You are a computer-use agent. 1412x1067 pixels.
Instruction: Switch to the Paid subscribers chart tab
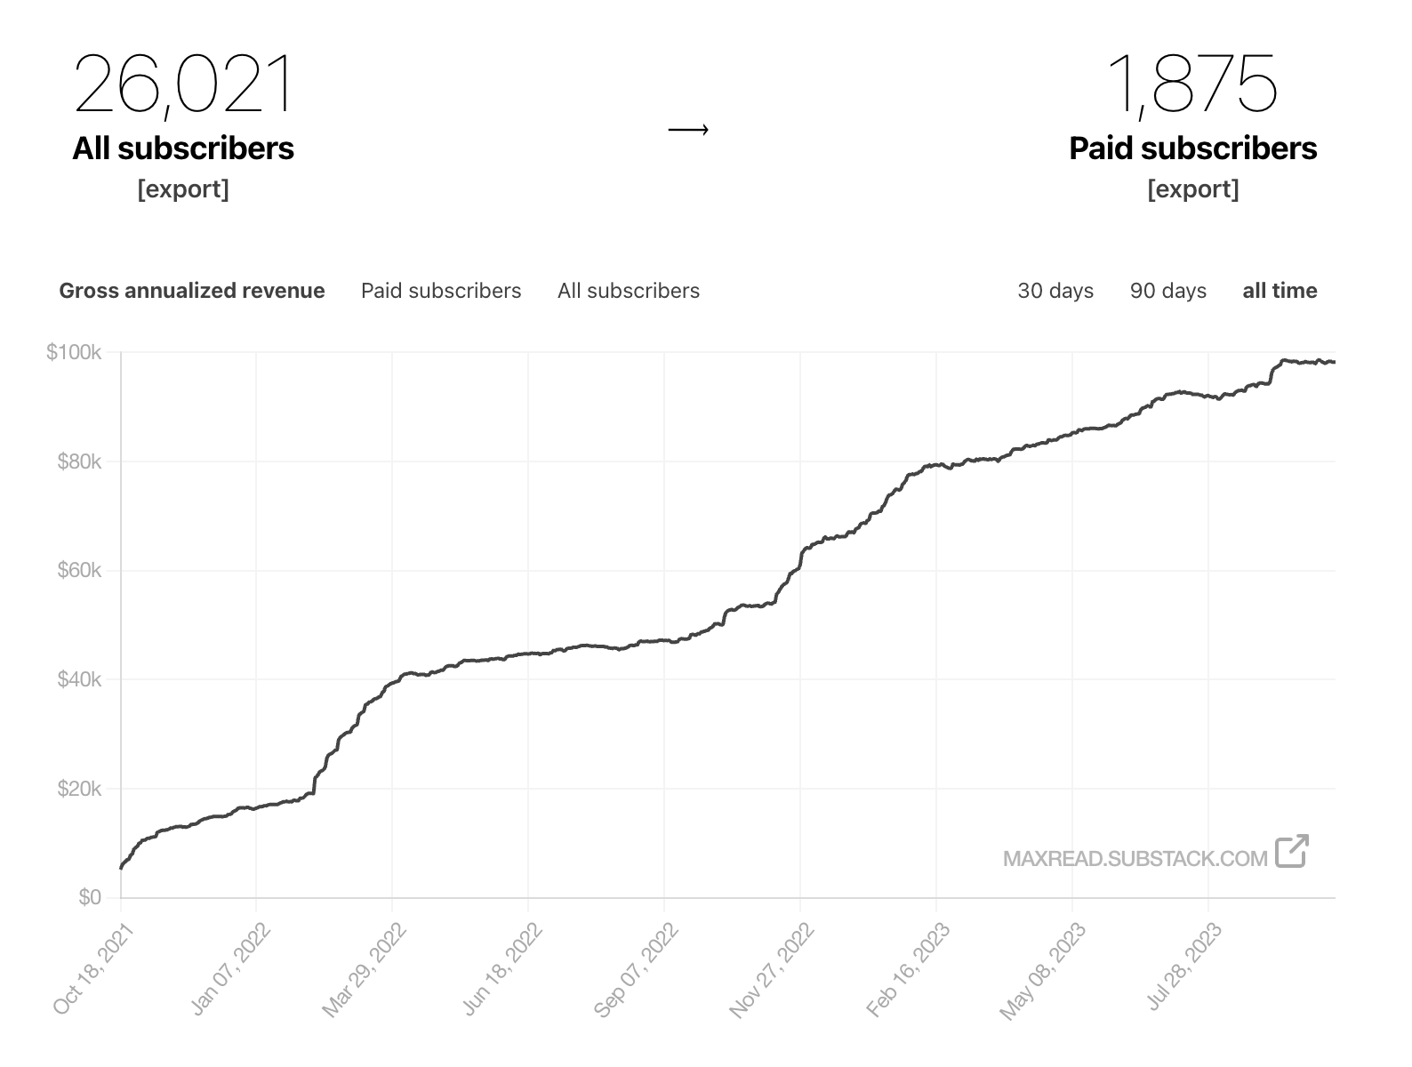pyautogui.click(x=441, y=291)
